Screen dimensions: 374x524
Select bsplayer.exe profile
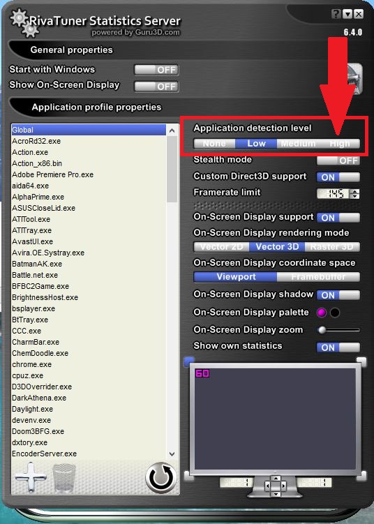pos(89,308)
